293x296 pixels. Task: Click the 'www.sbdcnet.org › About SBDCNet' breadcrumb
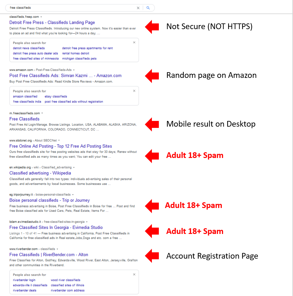(x=33, y=141)
